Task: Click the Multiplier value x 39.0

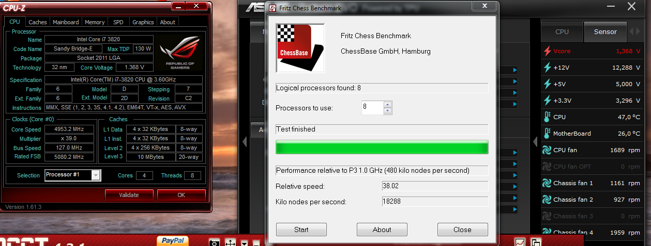Action: tap(70, 139)
